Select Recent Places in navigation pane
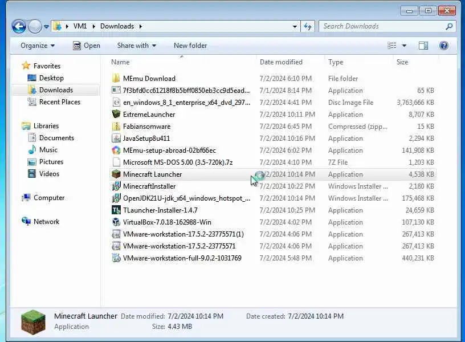The image size is (465, 342). coord(54,102)
